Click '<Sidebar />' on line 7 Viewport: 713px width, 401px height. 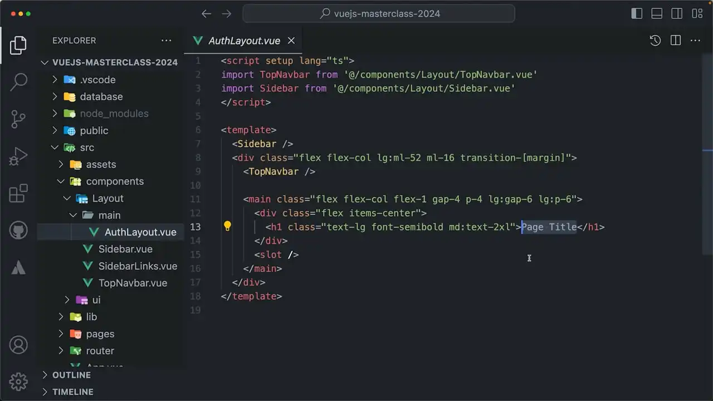[x=262, y=144]
